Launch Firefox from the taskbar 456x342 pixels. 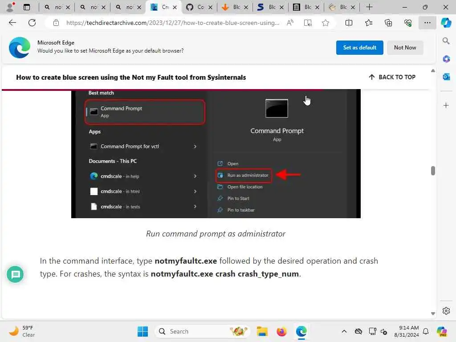(x=281, y=331)
